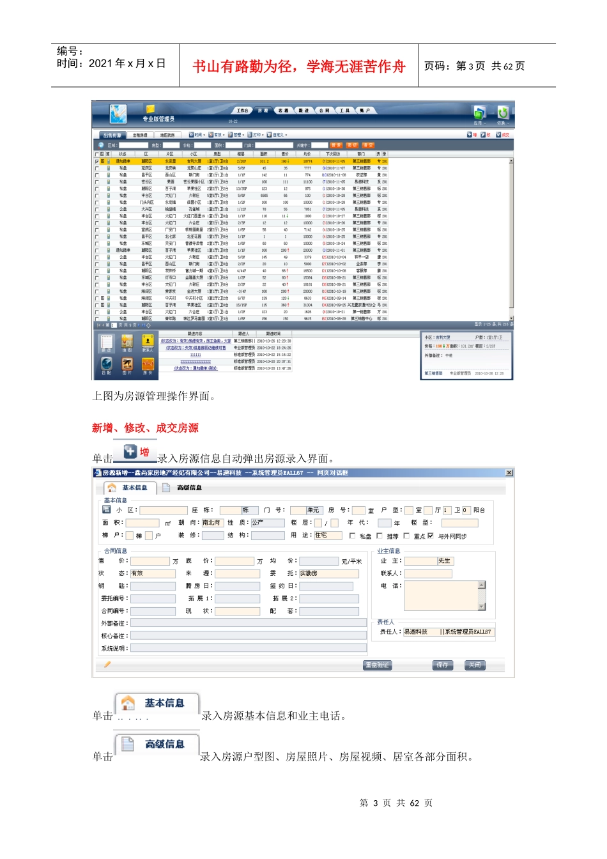Click the 小区 lookup icon in dialog
Viewport: 607px width, 859px height.
tap(107, 509)
